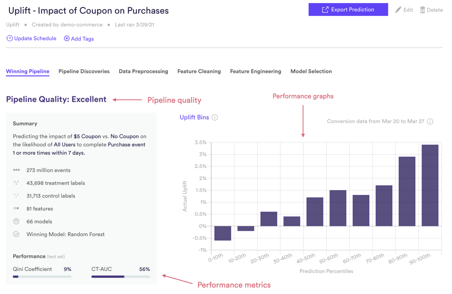452x294 pixels.
Task: Click the checkmark icon beside Winning Model
Action: pos(16,234)
